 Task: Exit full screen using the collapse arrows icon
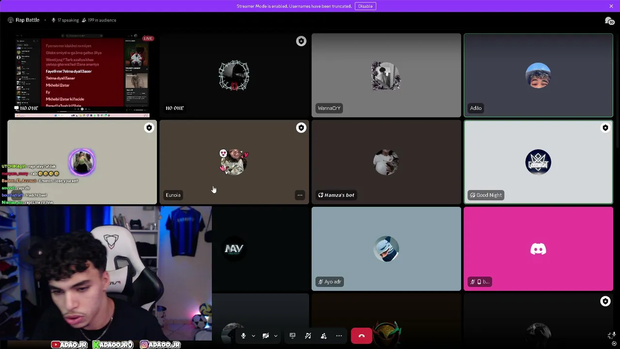click(611, 335)
